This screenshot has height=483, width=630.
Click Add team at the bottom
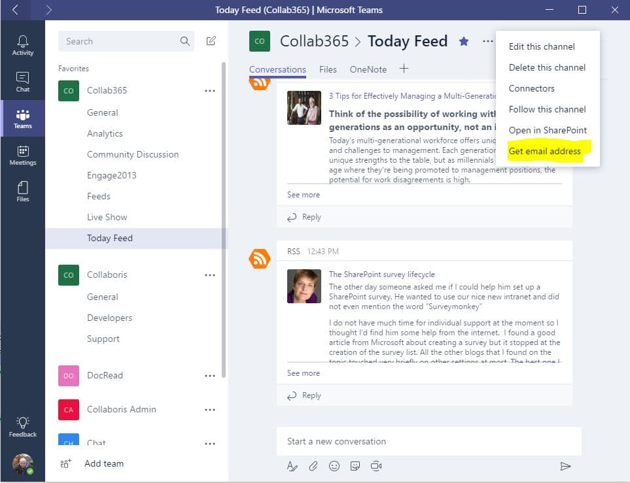tap(103, 463)
